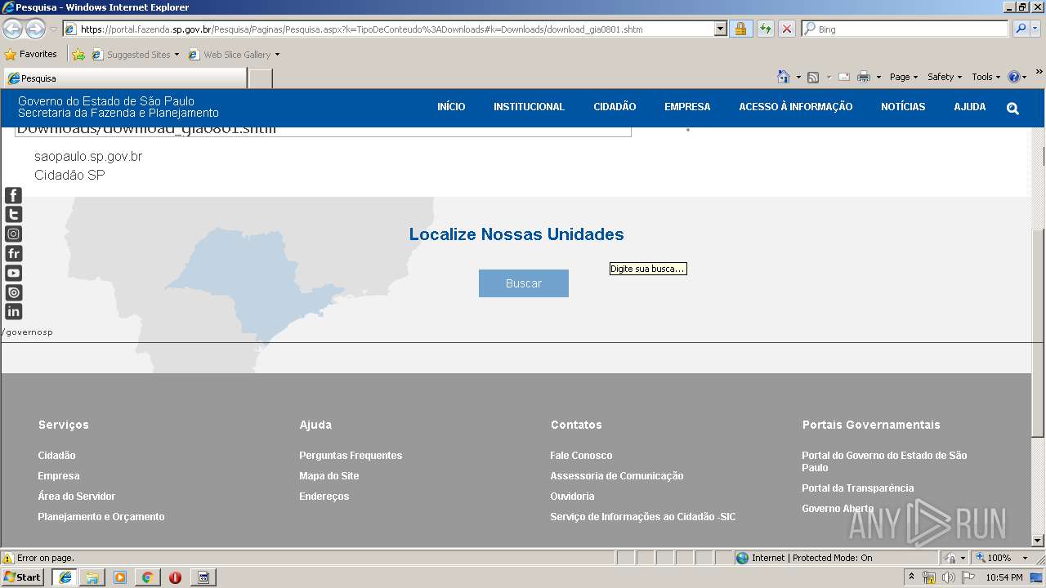Click the Print icon in command bar
The image size is (1046, 588).
tap(864, 77)
